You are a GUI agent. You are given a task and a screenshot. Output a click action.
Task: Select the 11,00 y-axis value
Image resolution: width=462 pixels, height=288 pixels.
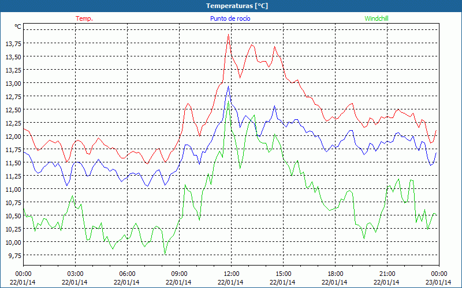pyautogui.click(x=13, y=189)
